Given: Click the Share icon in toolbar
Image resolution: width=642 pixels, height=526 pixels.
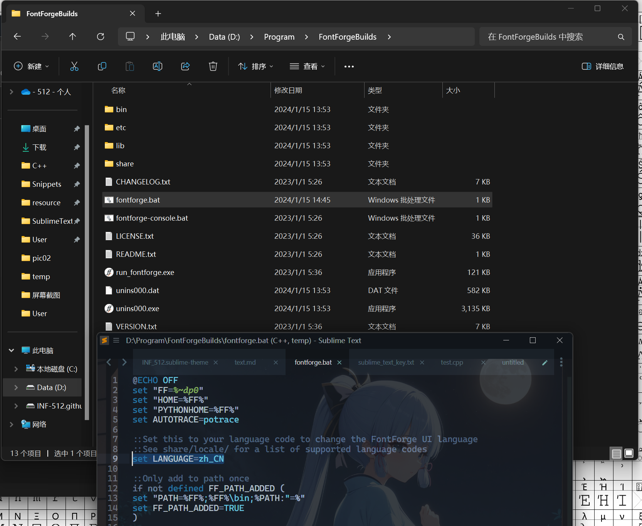Looking at the screenshot, I should tap(185, 66).
